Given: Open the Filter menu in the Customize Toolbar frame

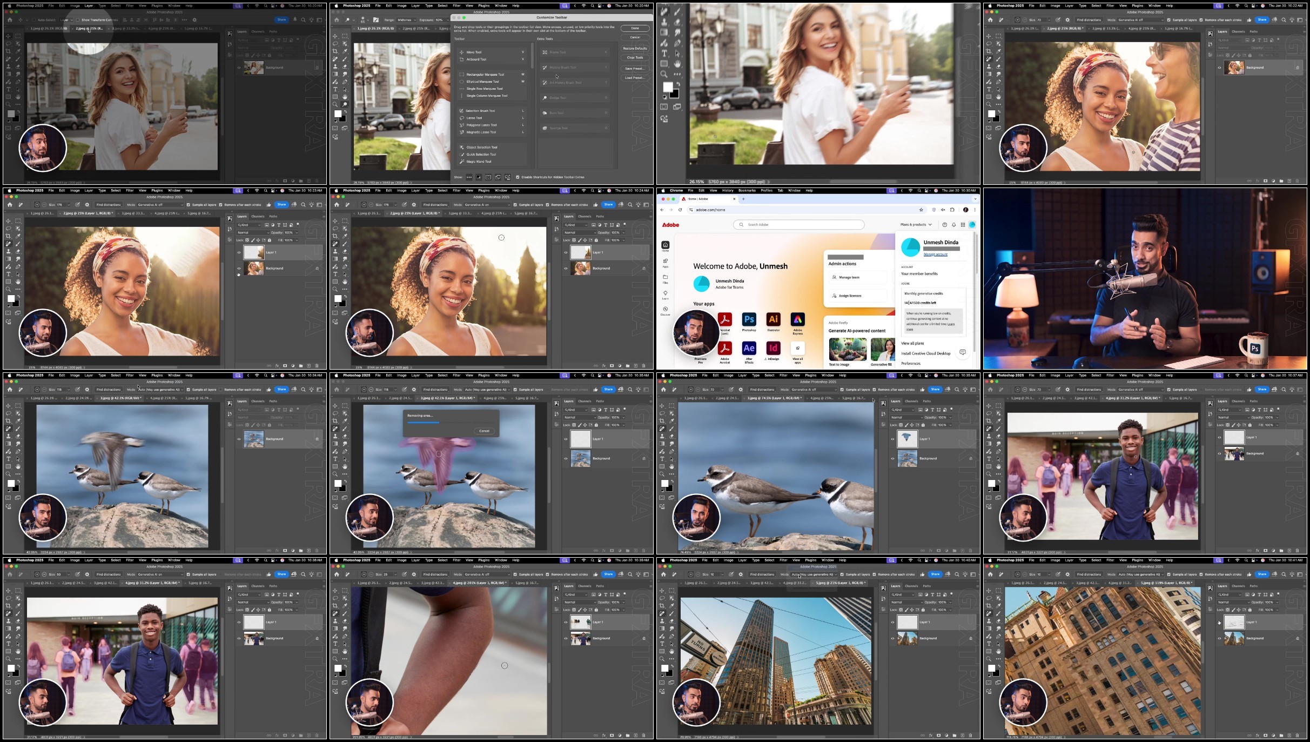Looking at the screenshot, I should (456, 5).
